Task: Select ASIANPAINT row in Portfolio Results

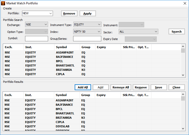Action: (92, 100)
